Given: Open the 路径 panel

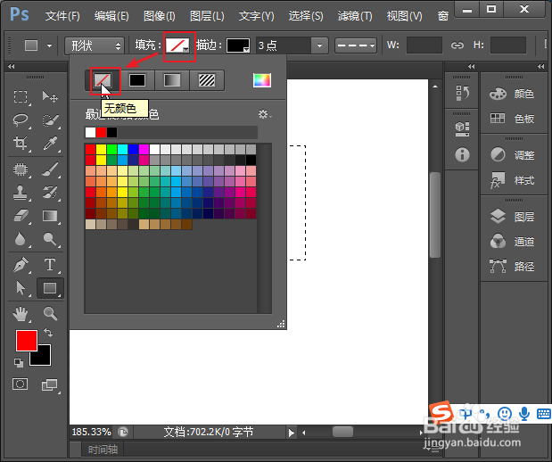Looking at the screenshot, I should 512,267.
